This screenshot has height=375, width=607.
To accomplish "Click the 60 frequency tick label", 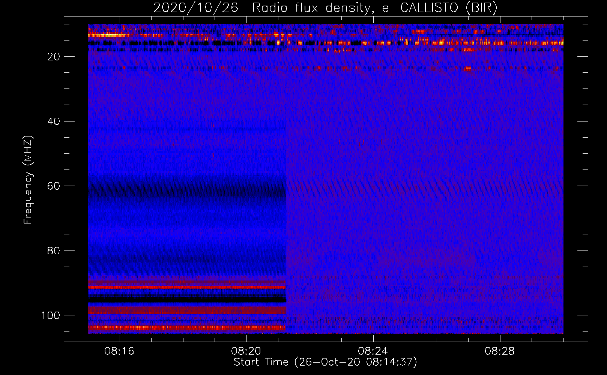I will (54, 186).
